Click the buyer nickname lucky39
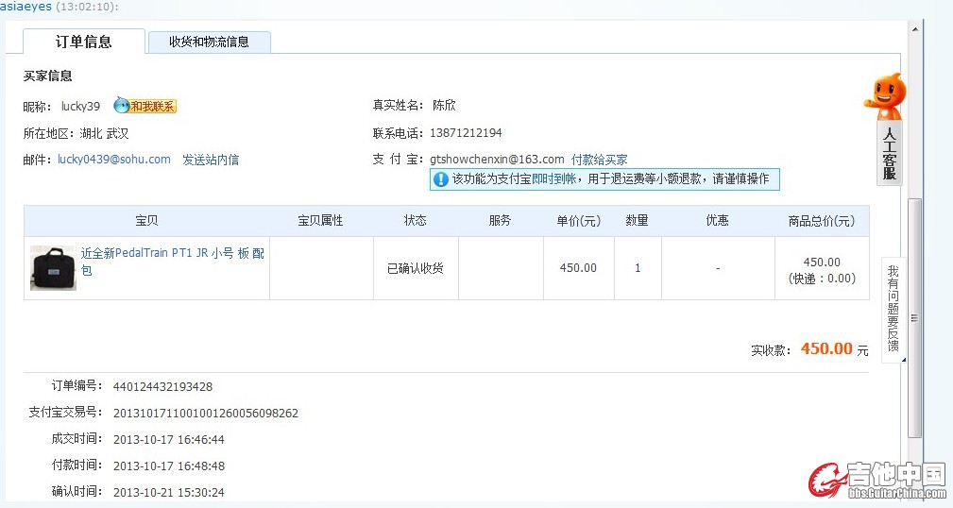The width and height of the screenshot is (953, 508). pos(80,107)
